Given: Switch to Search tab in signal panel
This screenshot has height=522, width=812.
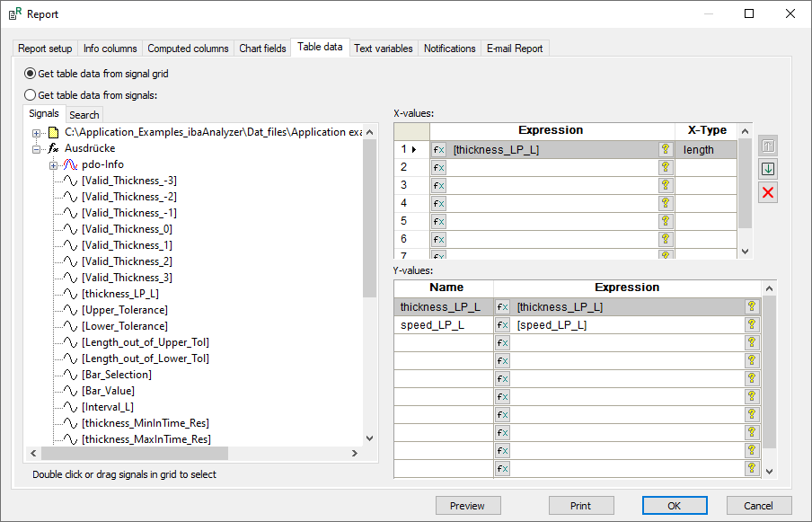Looking at the screenshot, I should tap(84, 115).
